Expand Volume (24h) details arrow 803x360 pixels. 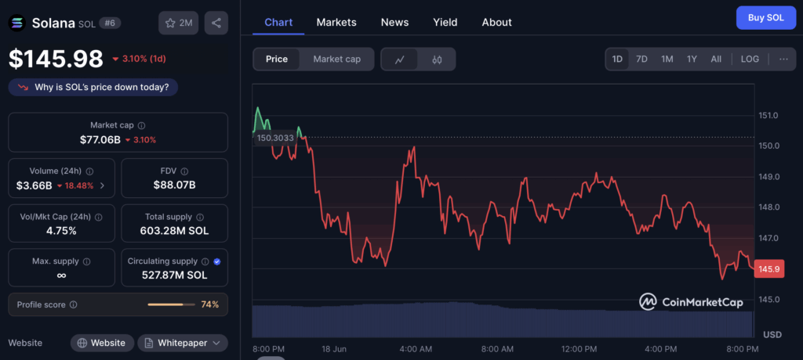102,185
